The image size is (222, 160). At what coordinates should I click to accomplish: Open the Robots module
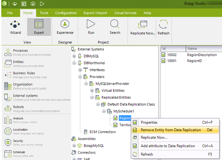32,109
